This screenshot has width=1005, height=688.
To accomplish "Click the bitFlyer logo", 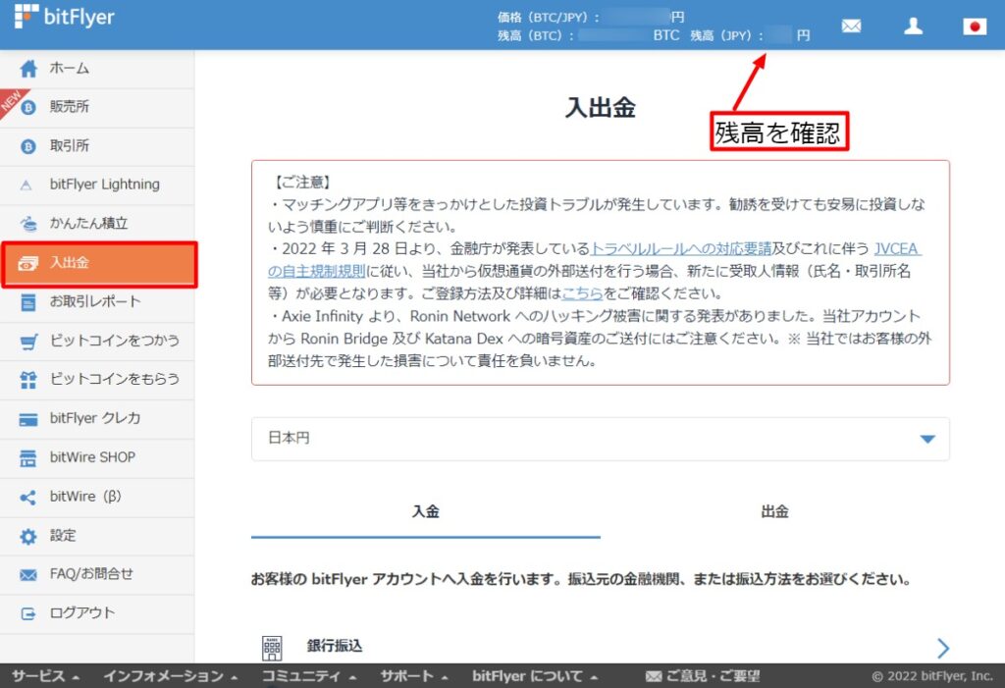I will click(64, 16).
